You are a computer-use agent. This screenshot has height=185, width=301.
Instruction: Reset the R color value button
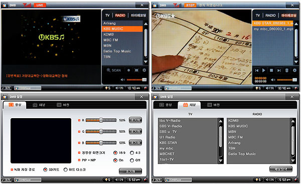tap(135, 120)
